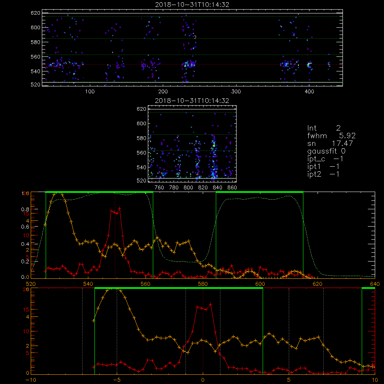The width and height of the screenshot is (384, 384).
Task: Select the 'ipt1 -1' readout line
Action: tap(323, 167)
